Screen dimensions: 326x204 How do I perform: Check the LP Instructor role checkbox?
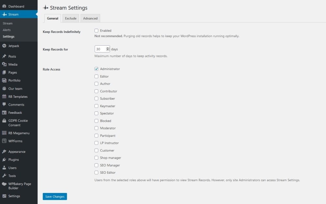point(96,143)
